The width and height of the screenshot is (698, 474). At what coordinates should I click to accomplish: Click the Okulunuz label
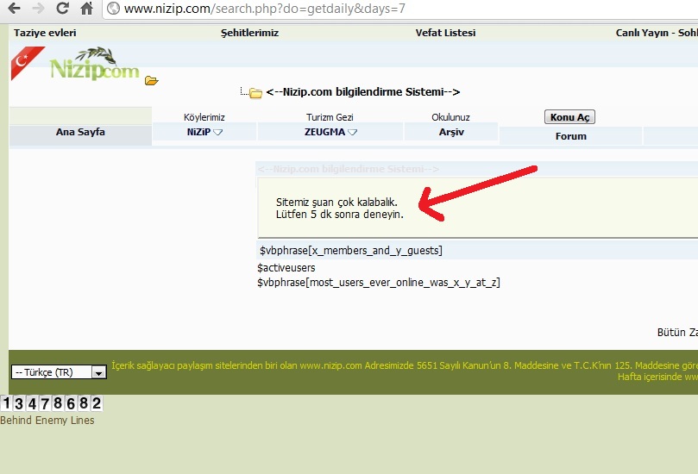pyautogui.click(x=450, y=117)
